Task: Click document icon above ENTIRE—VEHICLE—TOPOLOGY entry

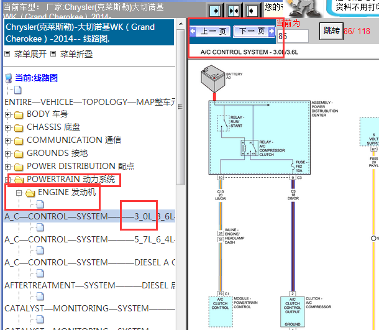Action: point(18,90)
